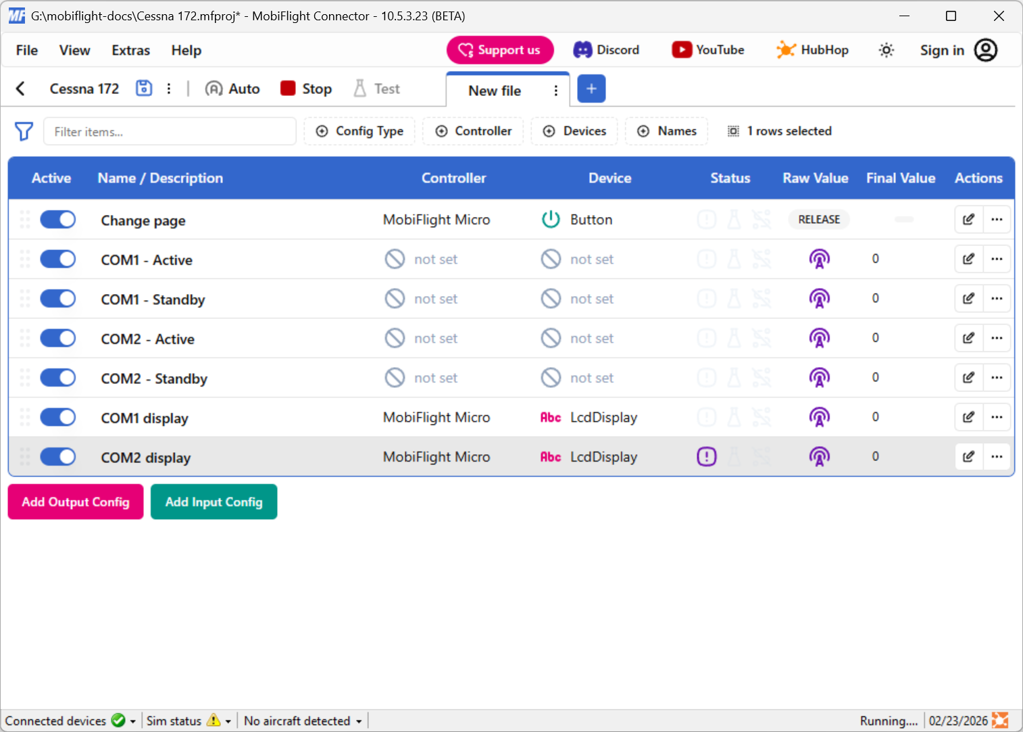Open the Extras menu
Viewport: 1023px width, 732px height.
coord(130,50)
